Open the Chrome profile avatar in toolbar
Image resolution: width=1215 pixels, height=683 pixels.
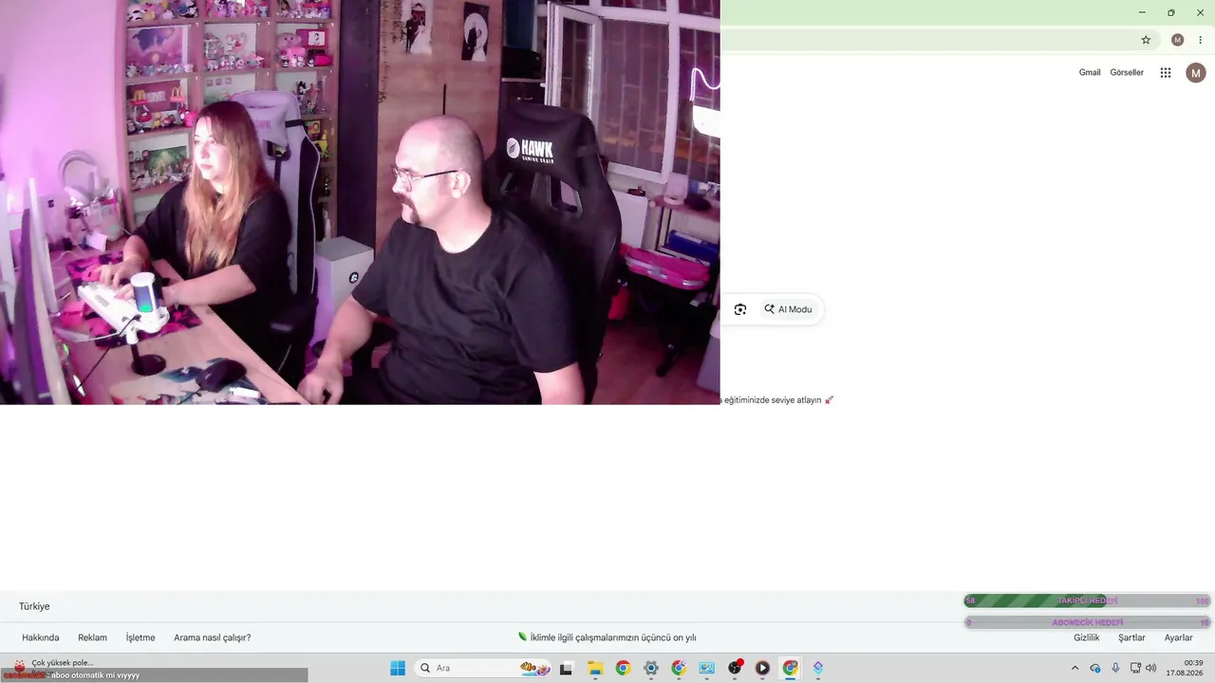tap(1178, 40)
